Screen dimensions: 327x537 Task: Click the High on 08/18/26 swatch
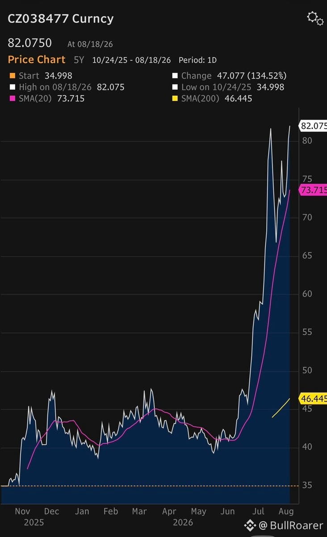click(x=13, y=87)
